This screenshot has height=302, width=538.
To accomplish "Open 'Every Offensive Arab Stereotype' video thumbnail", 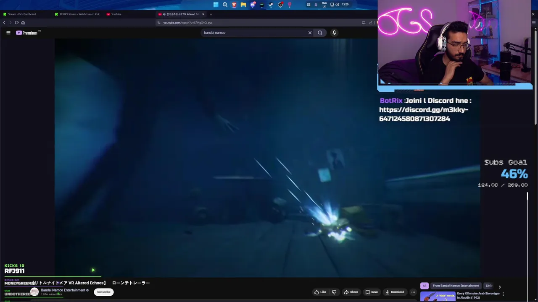I will (438, 297).
